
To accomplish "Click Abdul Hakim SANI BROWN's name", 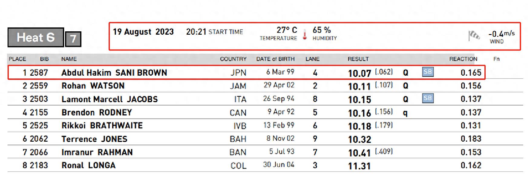I will pos(114,73).
